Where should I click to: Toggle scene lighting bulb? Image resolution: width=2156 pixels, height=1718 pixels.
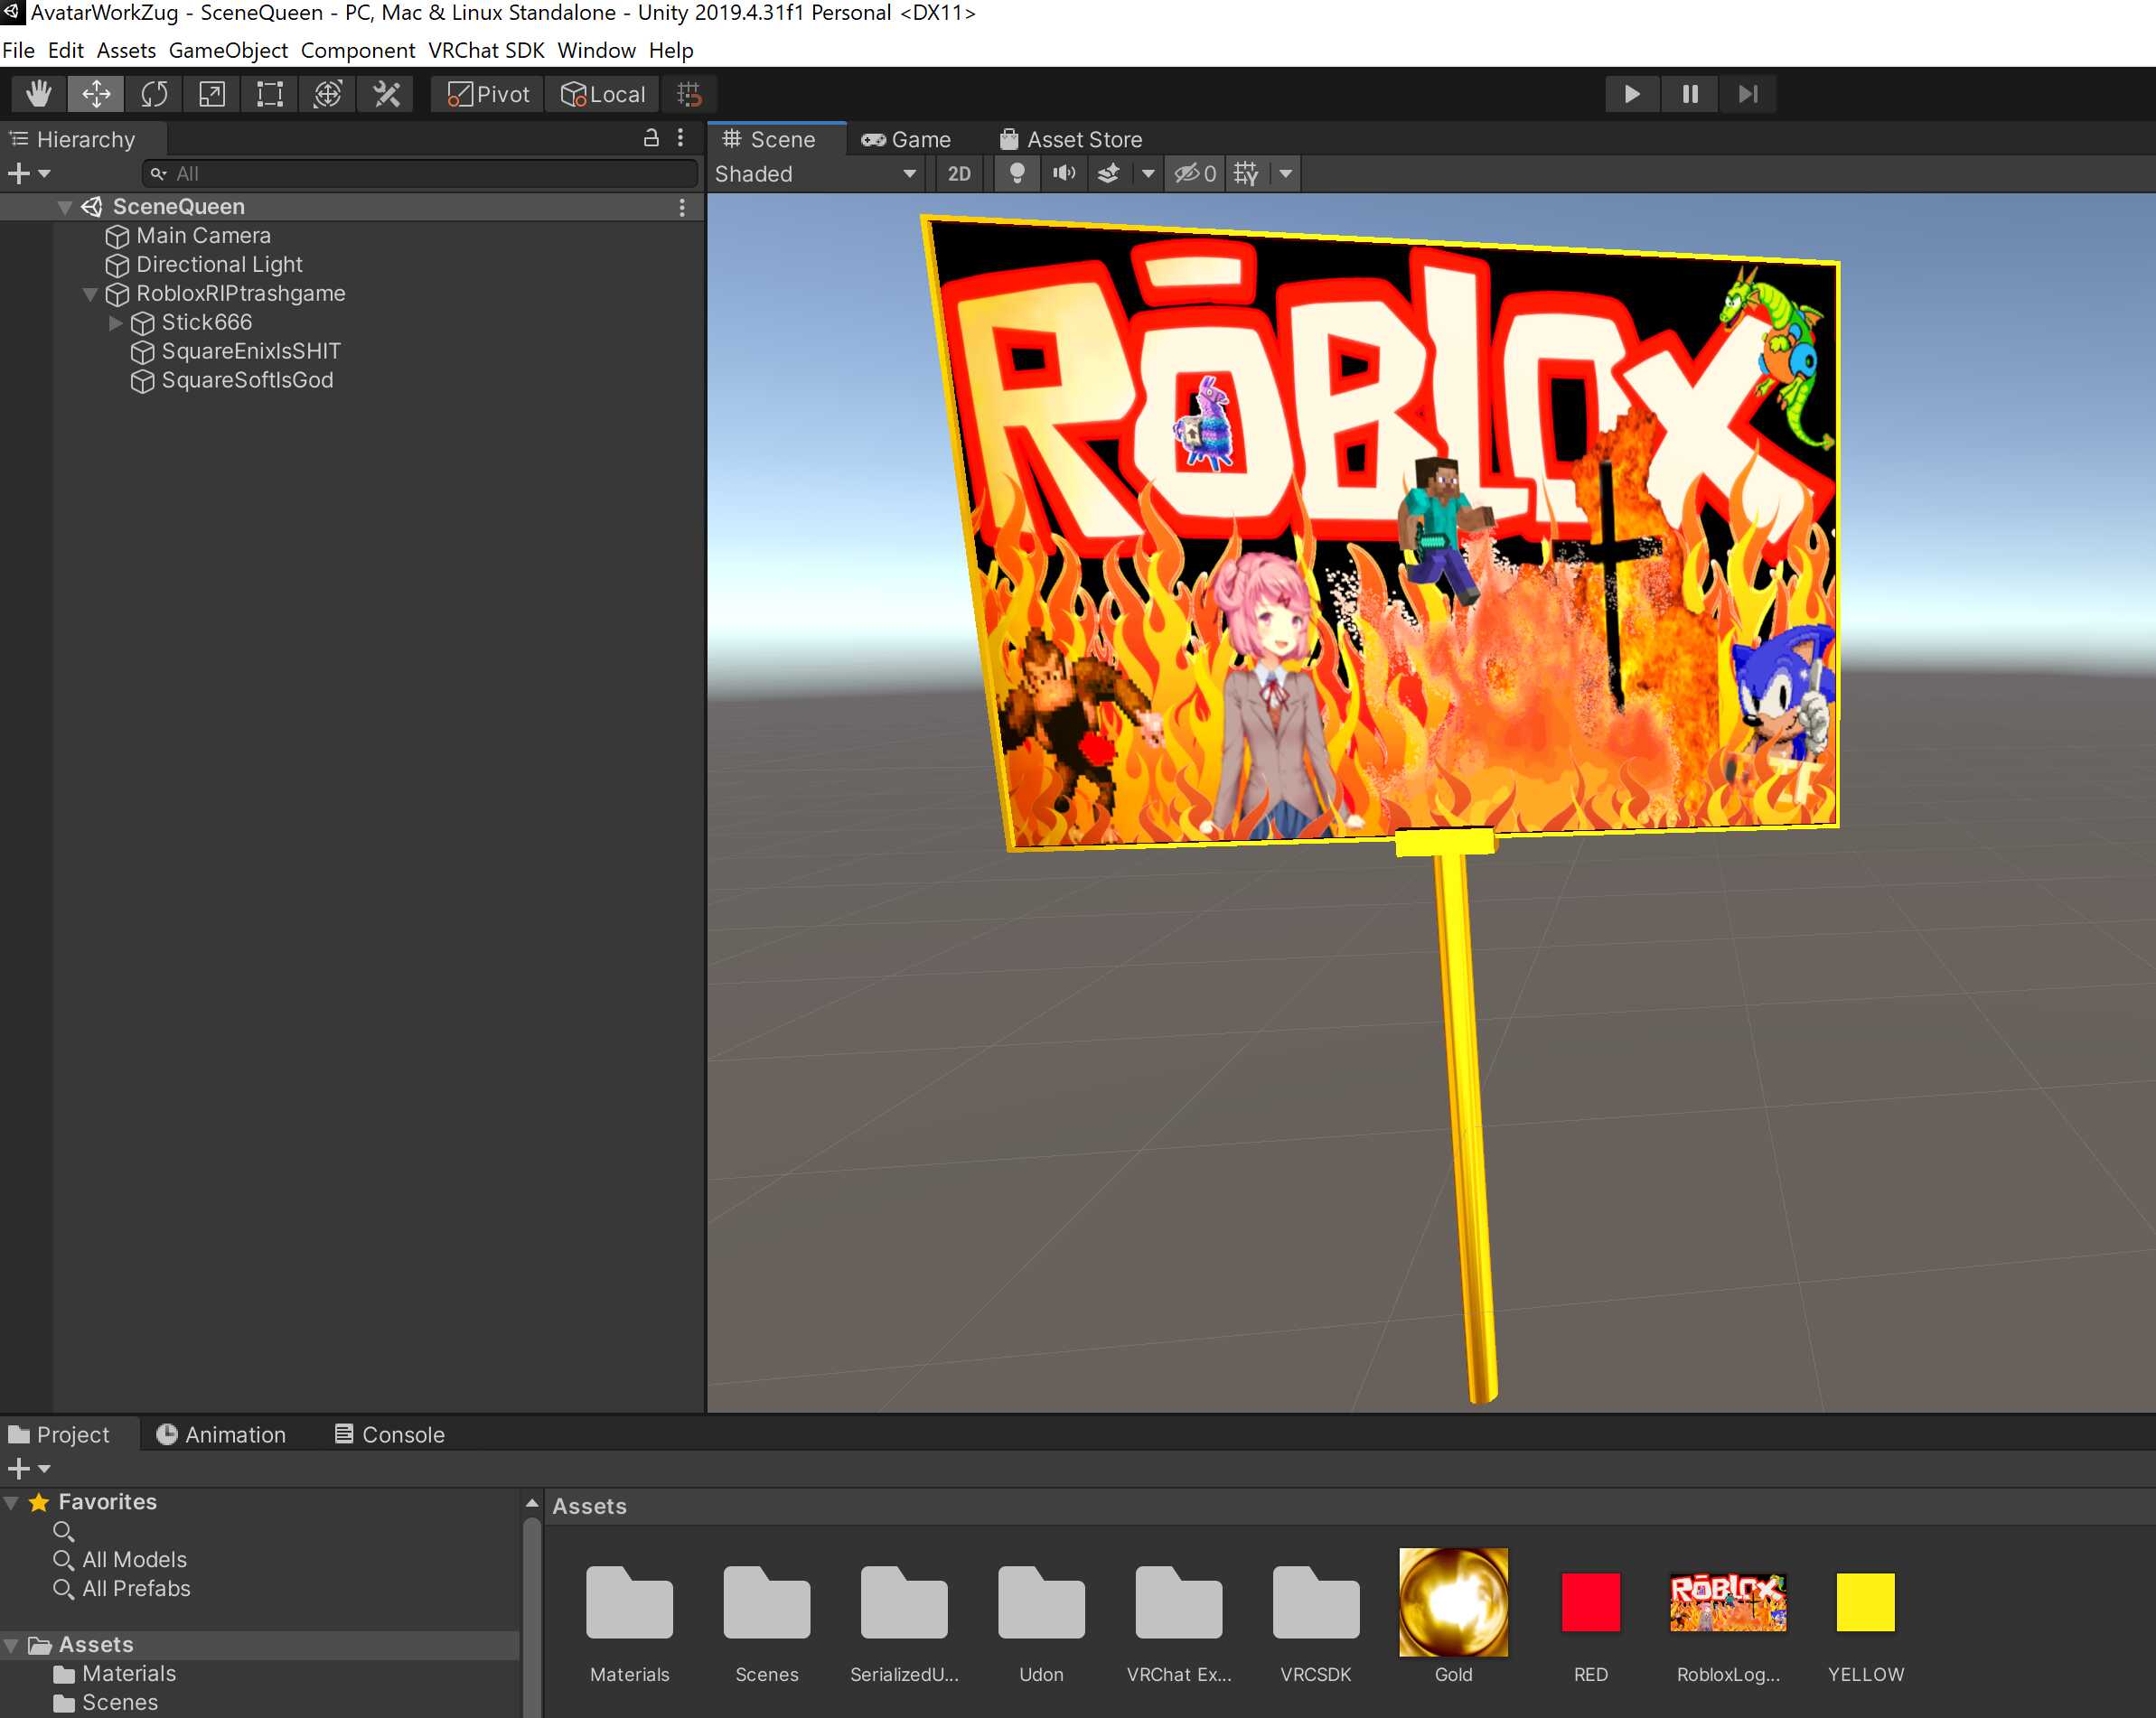point(1017,174)
